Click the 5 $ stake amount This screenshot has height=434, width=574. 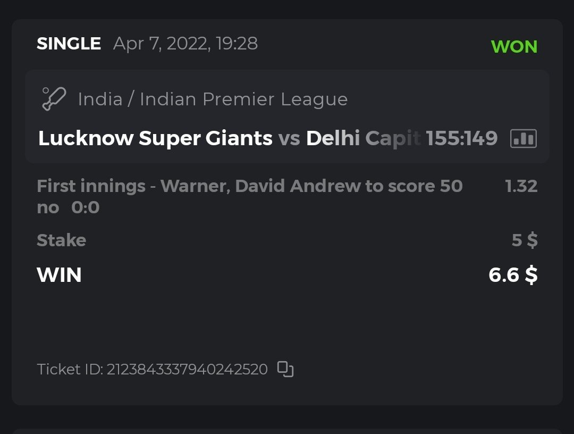coord(524,240)
